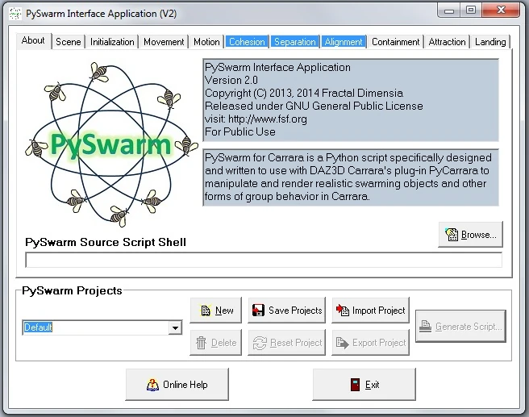The width and height of the screenshot is (529, 417).
Task: Open the Containment tab
Action: click(x=395, y=42)
